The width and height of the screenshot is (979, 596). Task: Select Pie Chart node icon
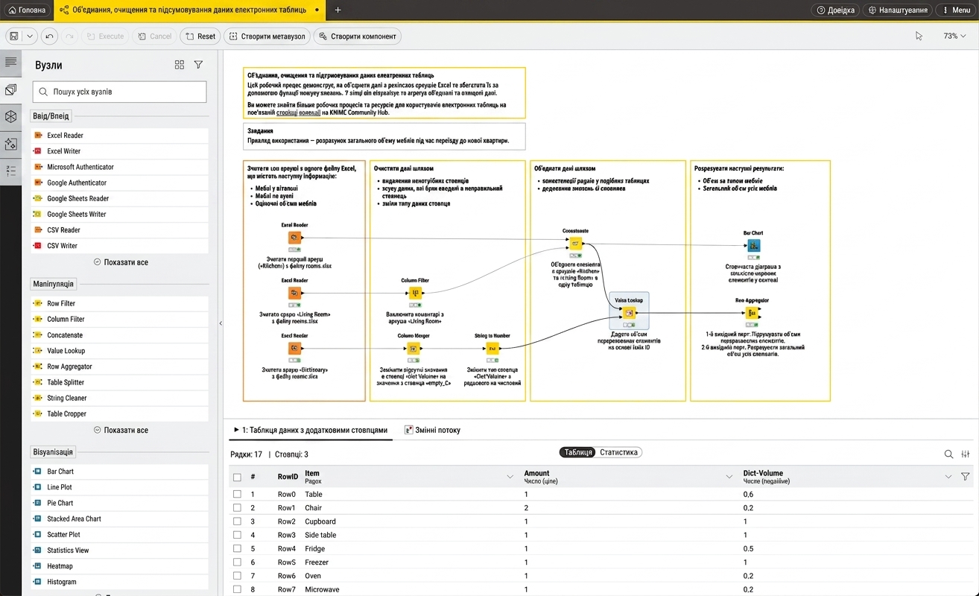pyautogui.click(x=39, y=503)
